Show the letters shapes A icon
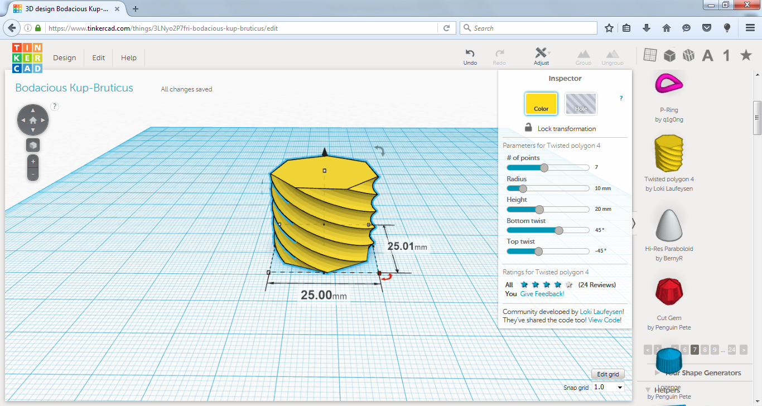The height and width of the screenshot is (406, 762). pyautogui.click(x=707, y=55)
